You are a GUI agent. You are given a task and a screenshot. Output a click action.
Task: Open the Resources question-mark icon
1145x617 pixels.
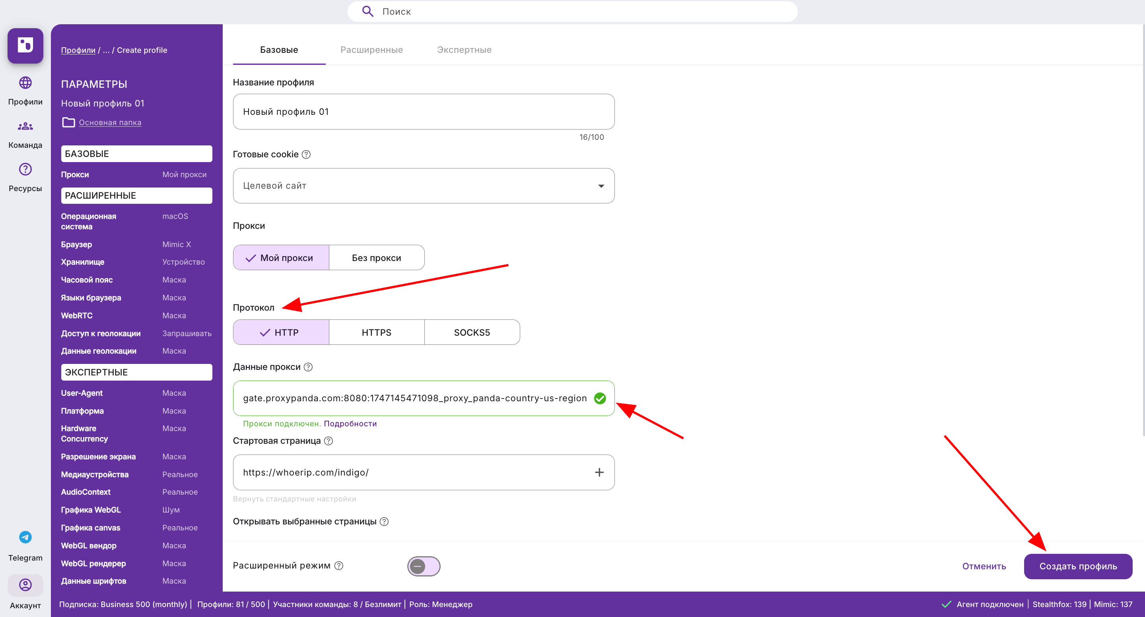[x=25, y=169]
